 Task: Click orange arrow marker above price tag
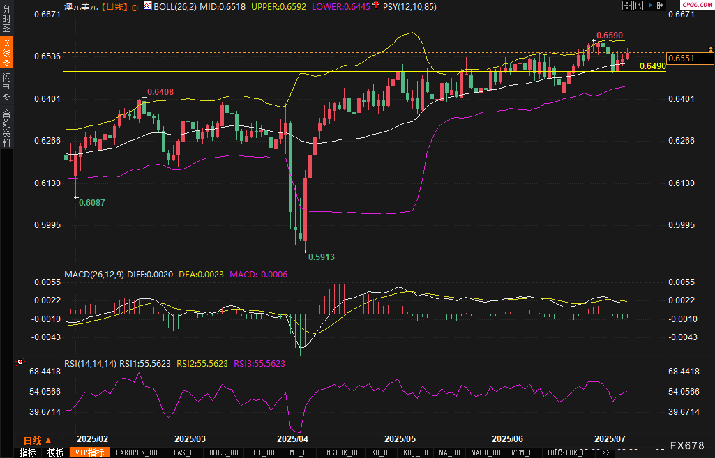pos(710,49)
